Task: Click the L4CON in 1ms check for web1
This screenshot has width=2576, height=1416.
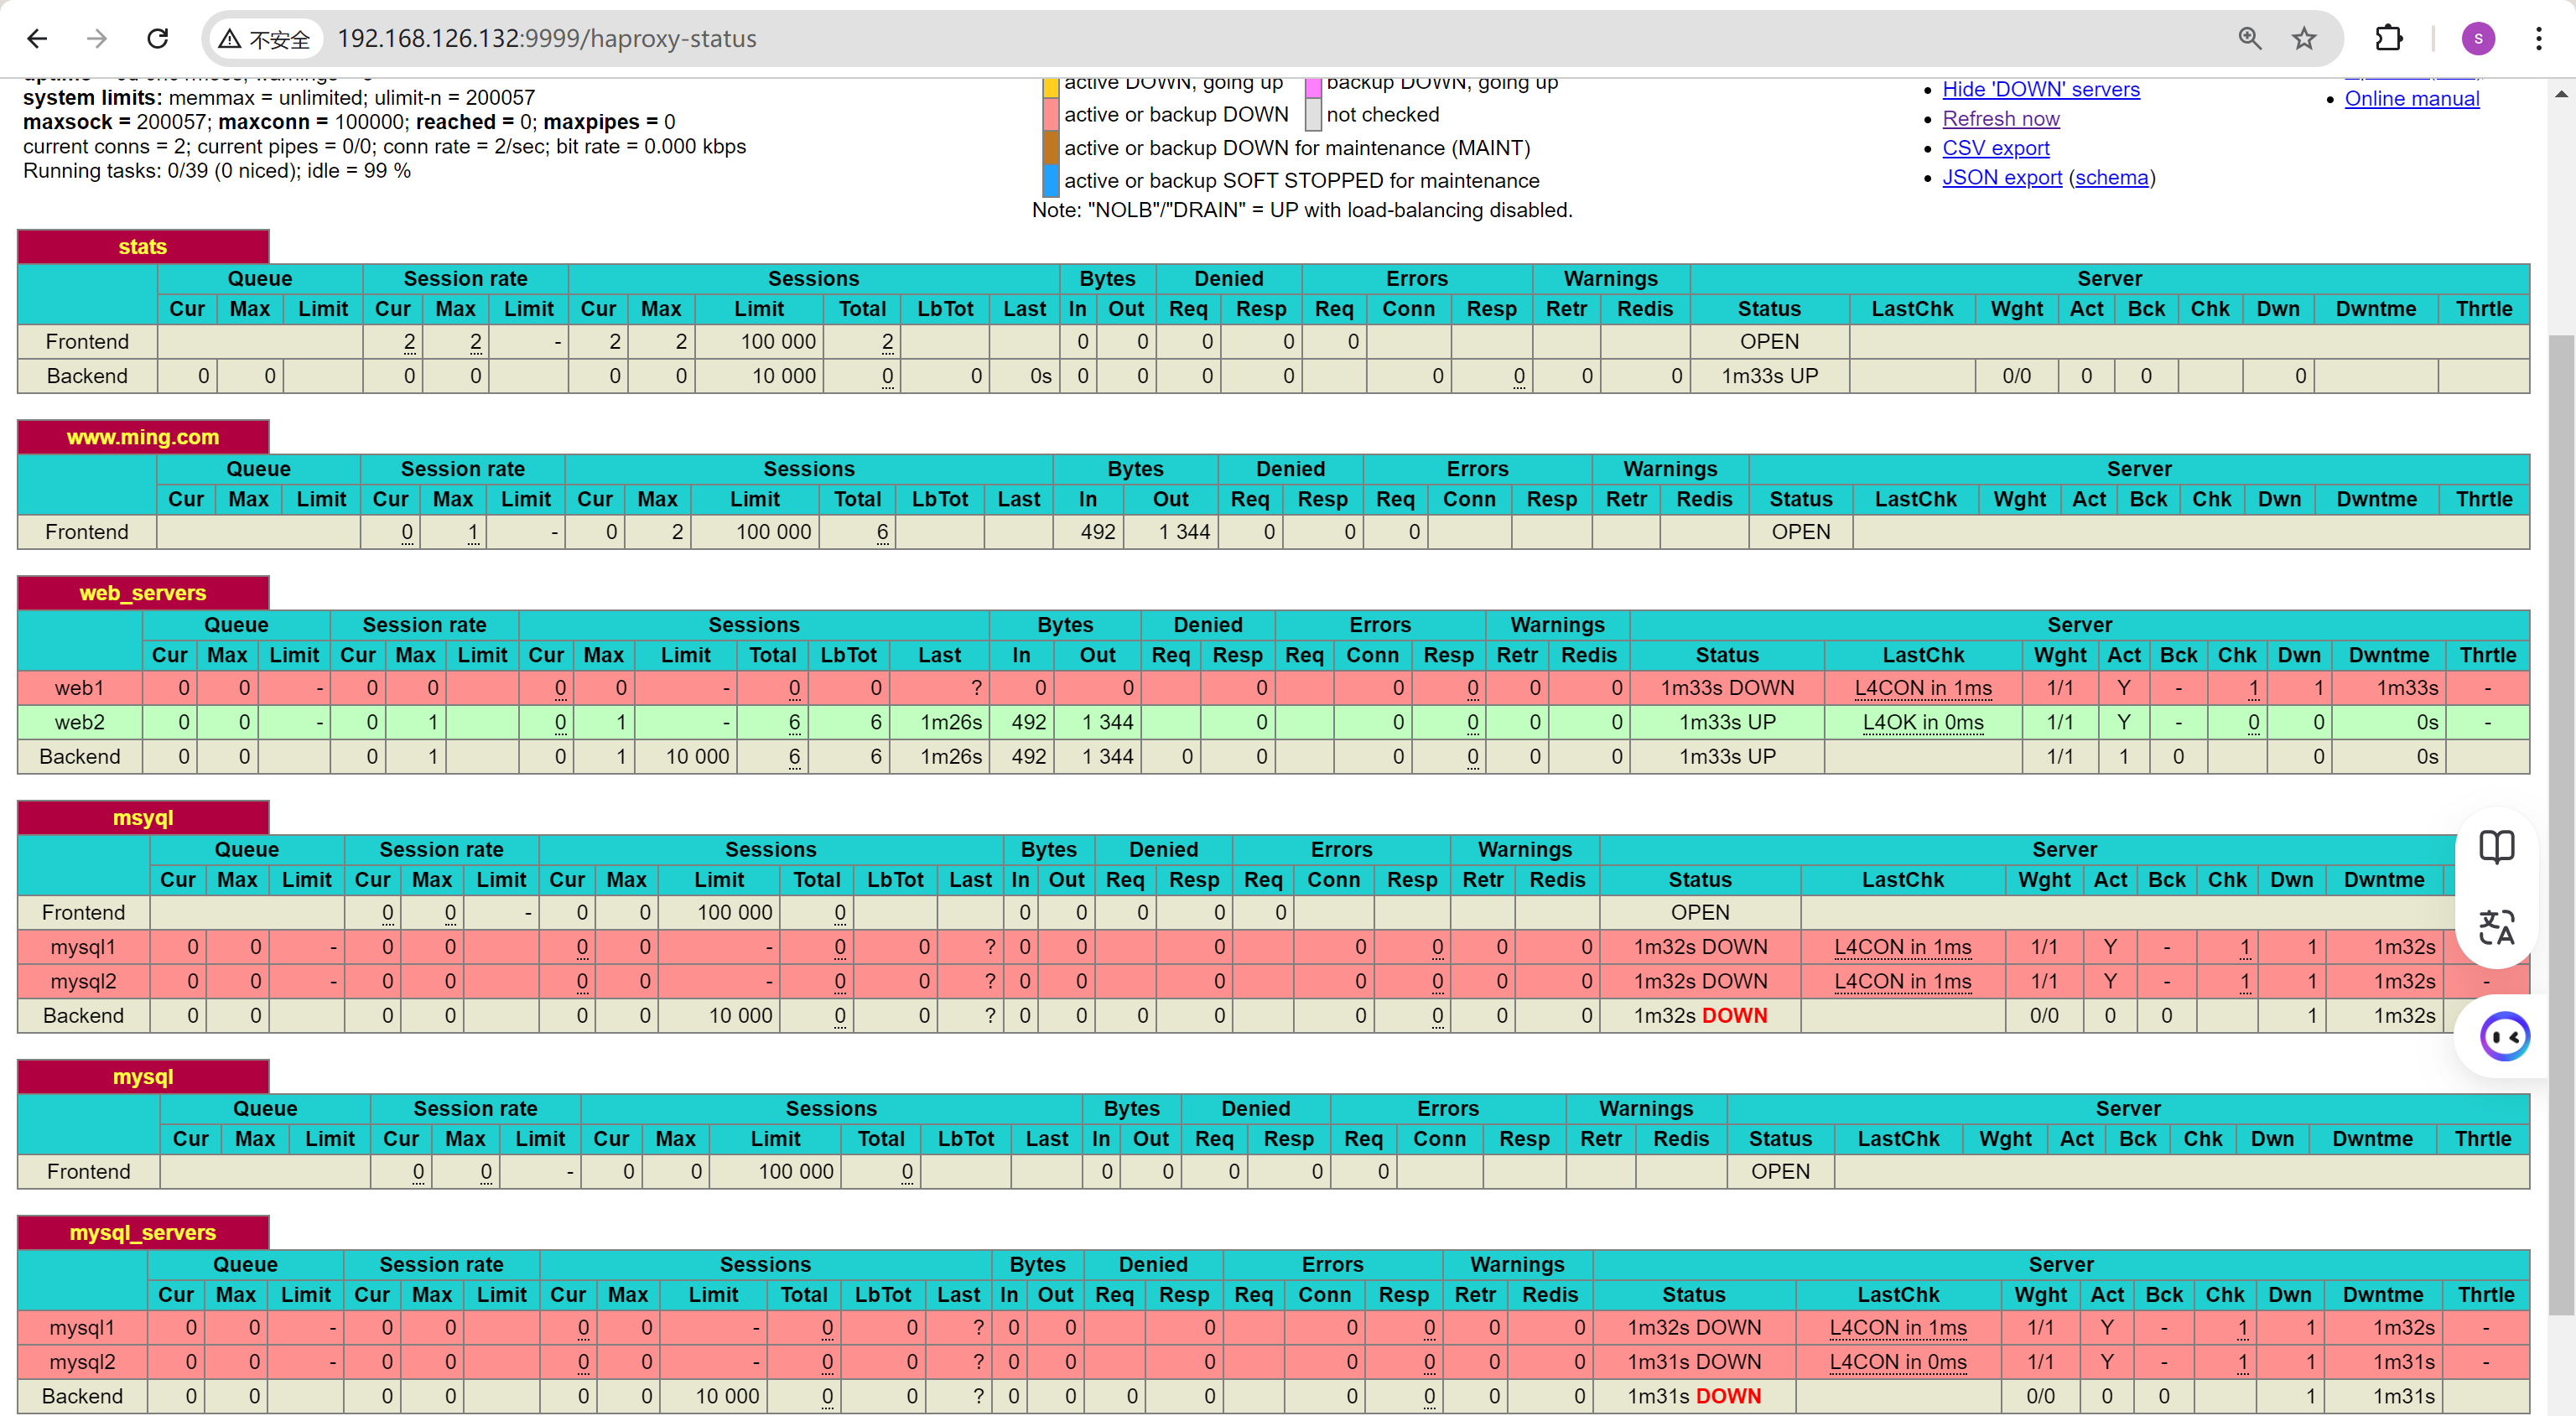Action: (x=1922, y=688)
